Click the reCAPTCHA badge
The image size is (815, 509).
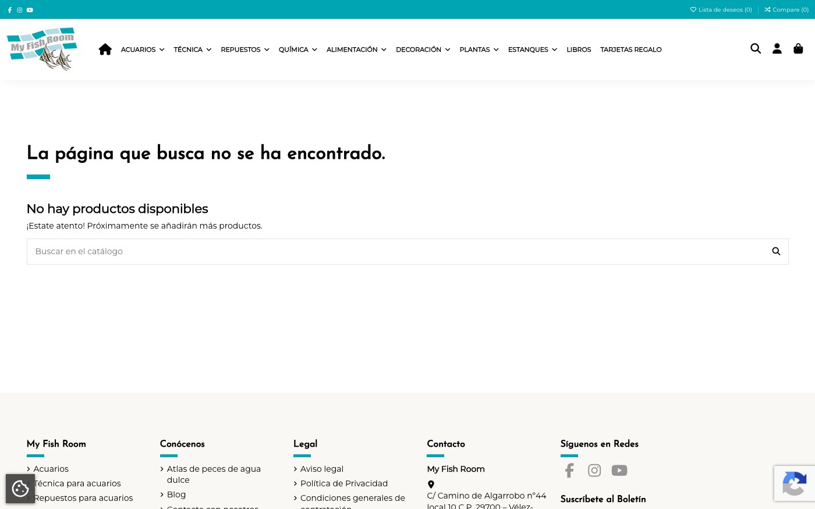795,483
